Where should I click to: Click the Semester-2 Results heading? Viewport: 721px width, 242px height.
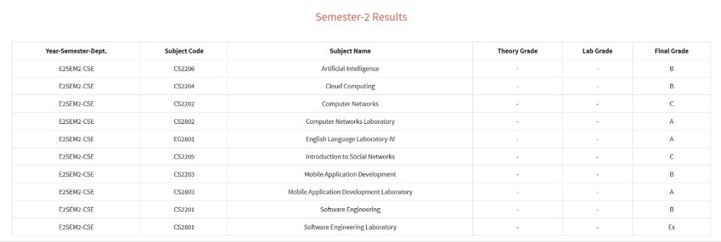tap(361, 17)
